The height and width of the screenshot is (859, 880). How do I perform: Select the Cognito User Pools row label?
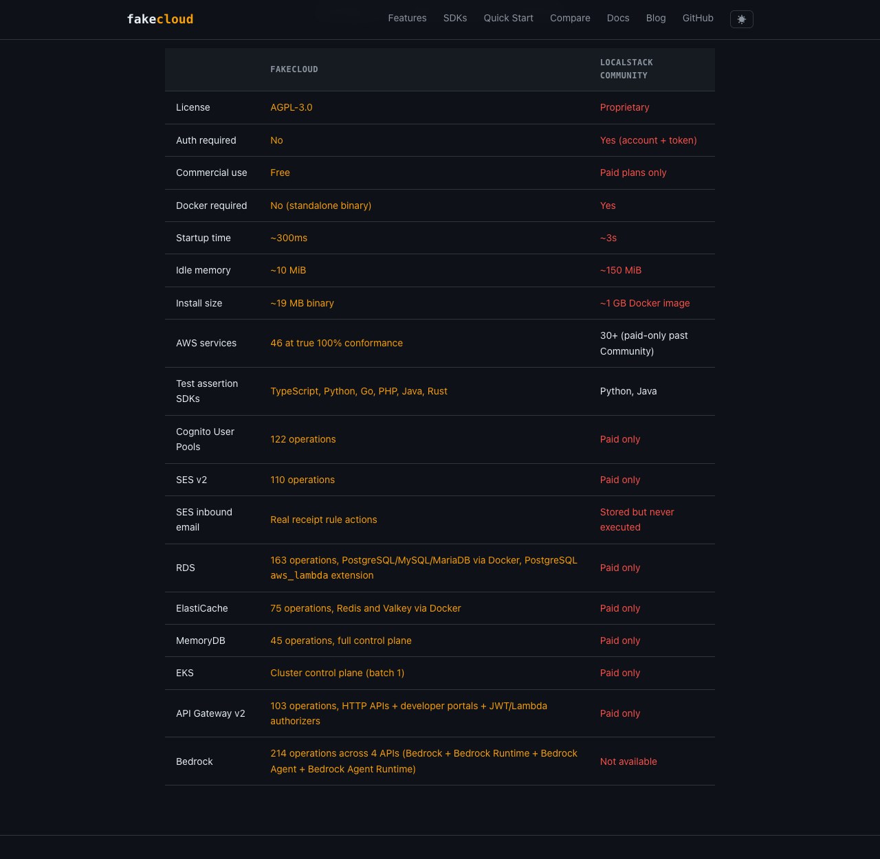pos(205,439)
